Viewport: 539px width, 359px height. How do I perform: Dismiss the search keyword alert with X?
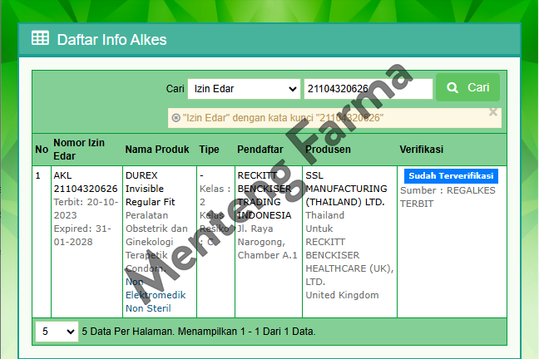pyautogui.click(x=492, y=112)
